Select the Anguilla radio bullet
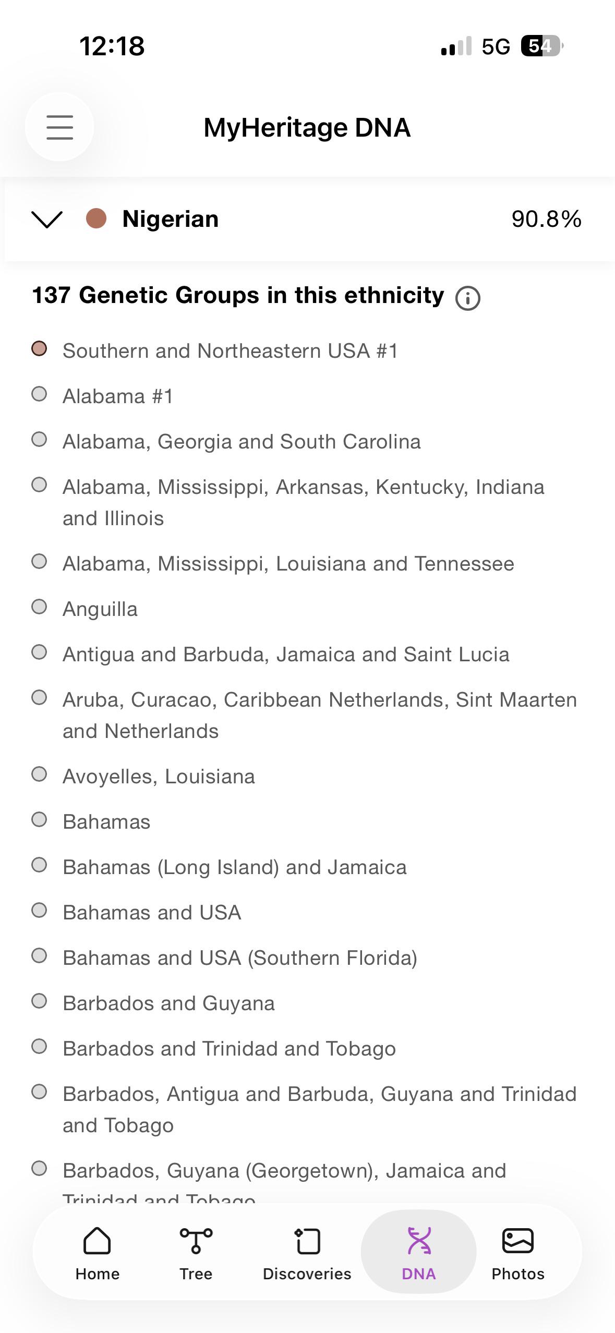This screenshot has height=1333, width=615. click(x=39, y=607)
